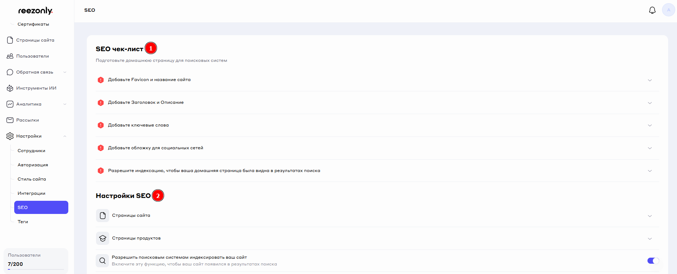Toggle search engine indexing switch
Image resolution: width=677 pixels, height=274 pixels.
(x=653, y=261)
